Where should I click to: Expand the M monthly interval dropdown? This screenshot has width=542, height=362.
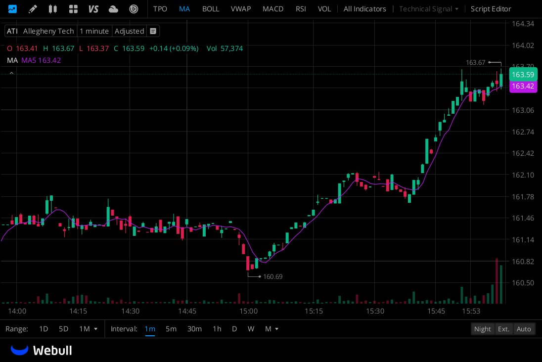(x=271, y=329)
